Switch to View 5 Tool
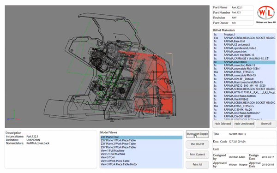Screen dimensions: 277x173 (141, 157)
